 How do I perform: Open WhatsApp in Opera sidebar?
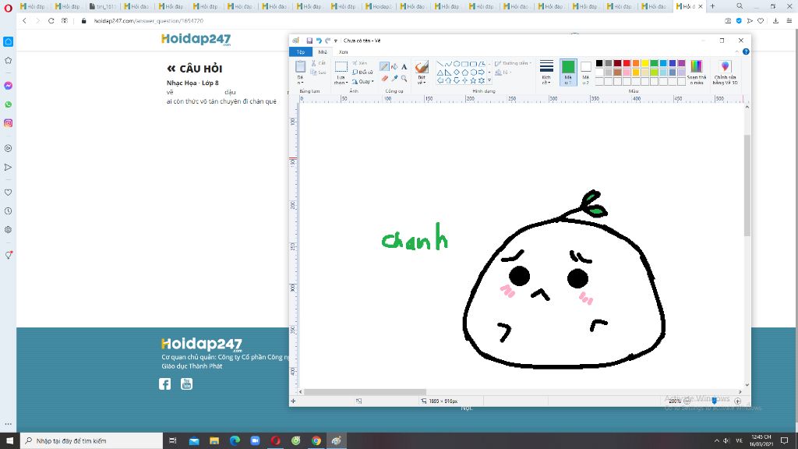8,104
